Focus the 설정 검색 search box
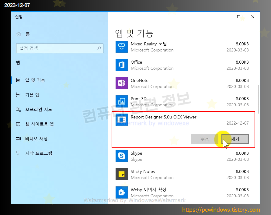The image size is (271, 215). click(59, 48)
